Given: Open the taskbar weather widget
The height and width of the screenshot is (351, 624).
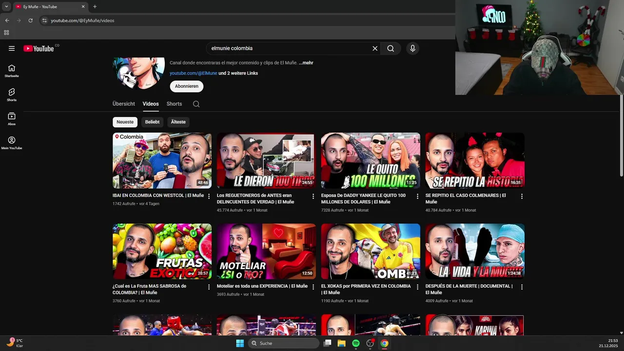Looking at the screenshot, I should (x=15, y=343).
